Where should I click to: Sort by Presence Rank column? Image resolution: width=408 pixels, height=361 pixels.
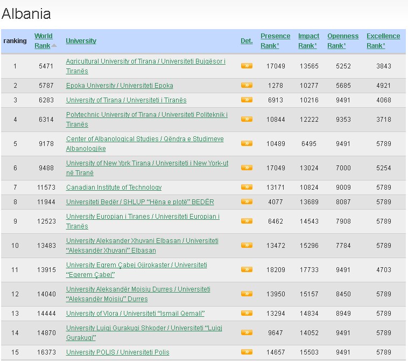(275, 41)
